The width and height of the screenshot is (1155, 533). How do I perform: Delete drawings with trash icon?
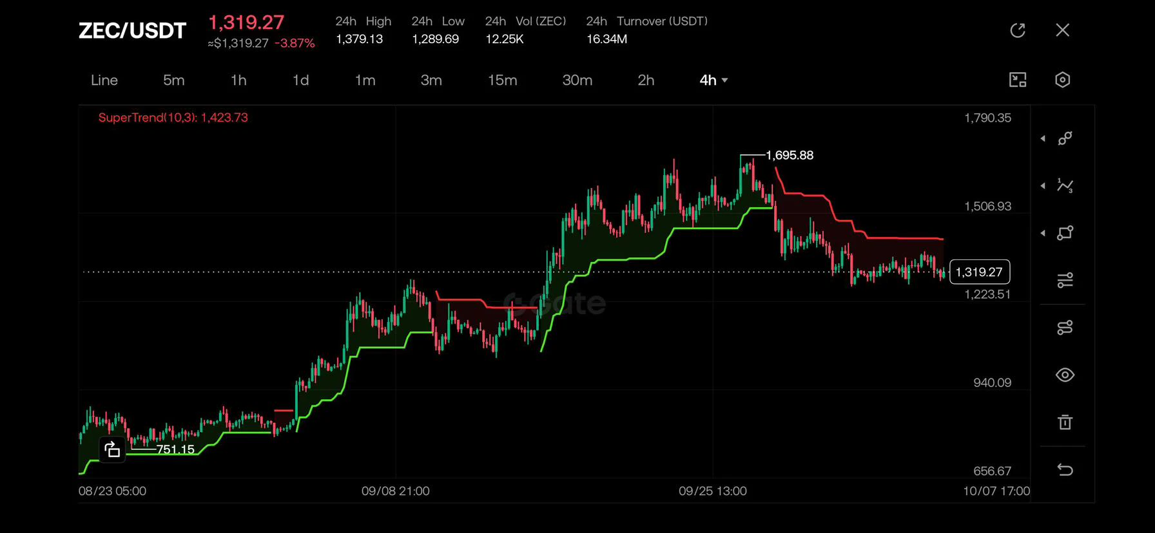tap(1065, 422)
